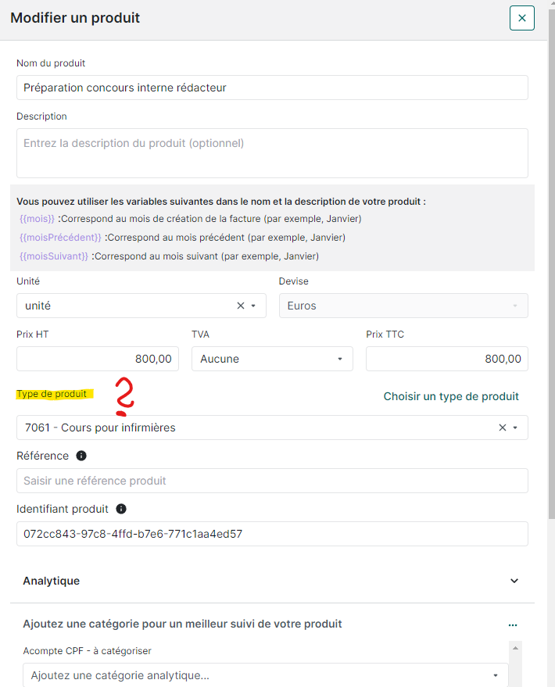The height and width of the screenshot is (687, 555).
Task: Show info tooltip next to Référence
Action: point(81,456)
